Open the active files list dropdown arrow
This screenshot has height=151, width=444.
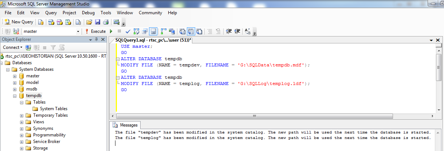coord(432,40)
